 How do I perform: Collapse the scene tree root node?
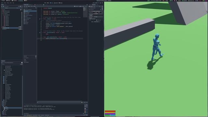[2, 10]
